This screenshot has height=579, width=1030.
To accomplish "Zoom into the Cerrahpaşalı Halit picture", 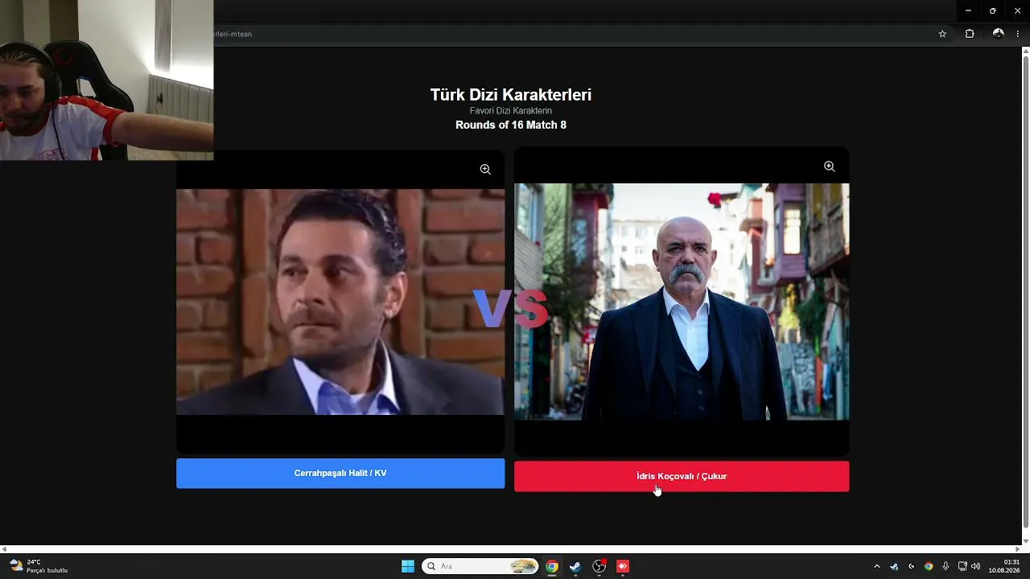I will coord(485,170).
